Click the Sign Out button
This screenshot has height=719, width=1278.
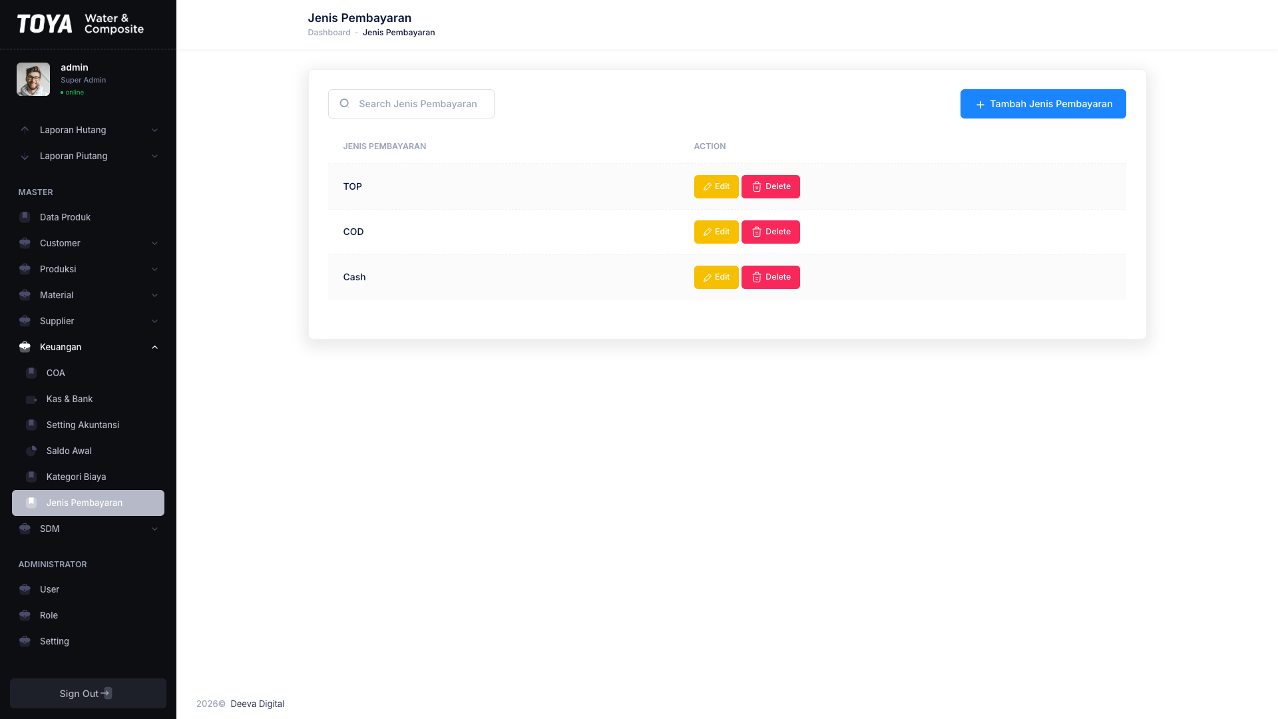[x=88, y=693]
